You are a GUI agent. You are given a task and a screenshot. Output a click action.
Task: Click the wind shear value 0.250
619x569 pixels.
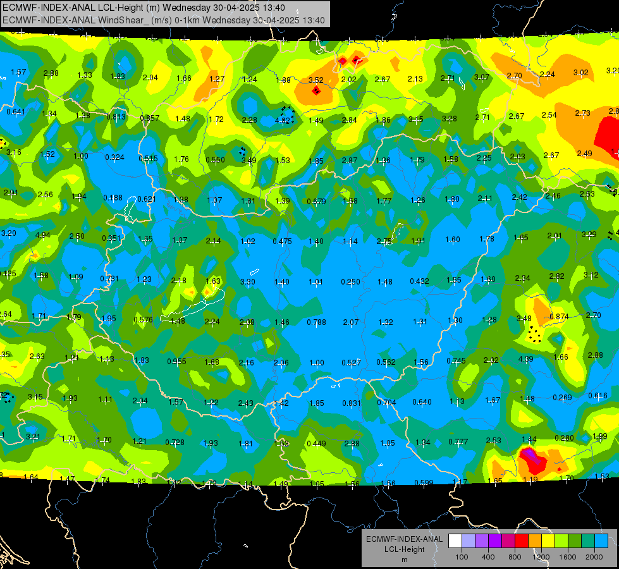coord(350,282)
